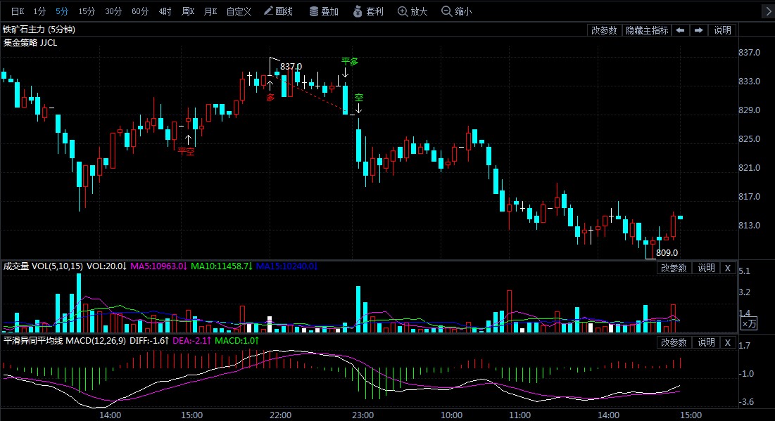Click the MACD:1.0 value label
Viewport: 775px width, 421px height.
click(x=237, y=341)
